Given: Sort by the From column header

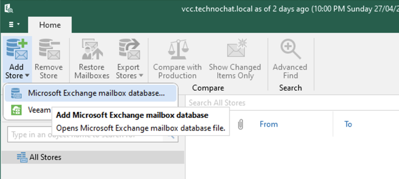Looking at the screenshot, I should pos(268,124).
